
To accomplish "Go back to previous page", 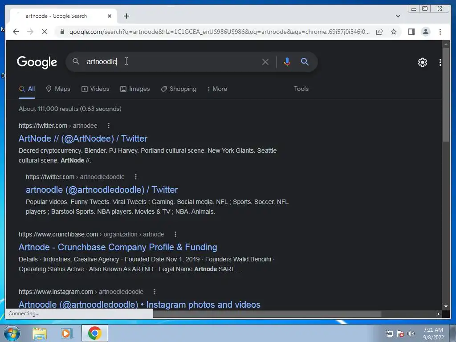I will [x=16, y=32].
